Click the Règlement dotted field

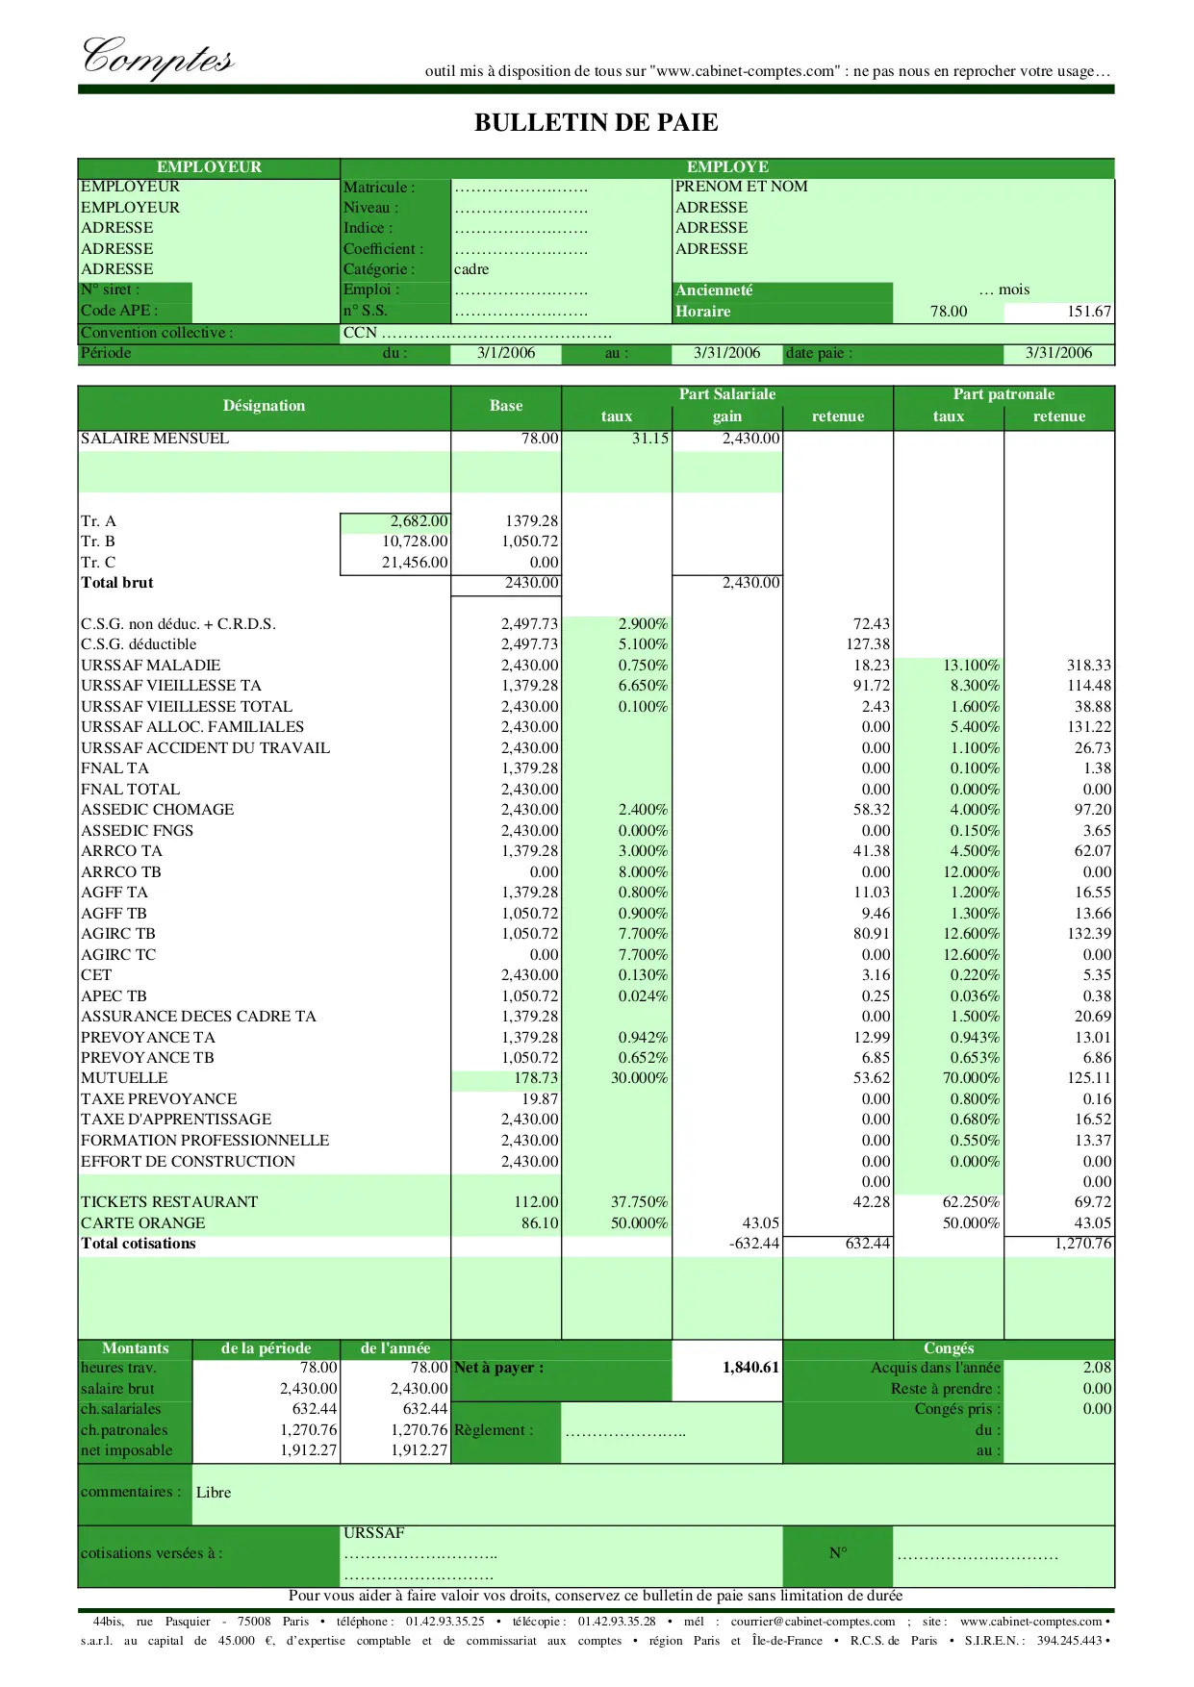[625, 1431]
